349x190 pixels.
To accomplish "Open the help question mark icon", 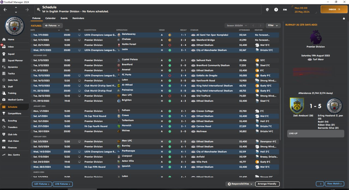I will 276,10.
